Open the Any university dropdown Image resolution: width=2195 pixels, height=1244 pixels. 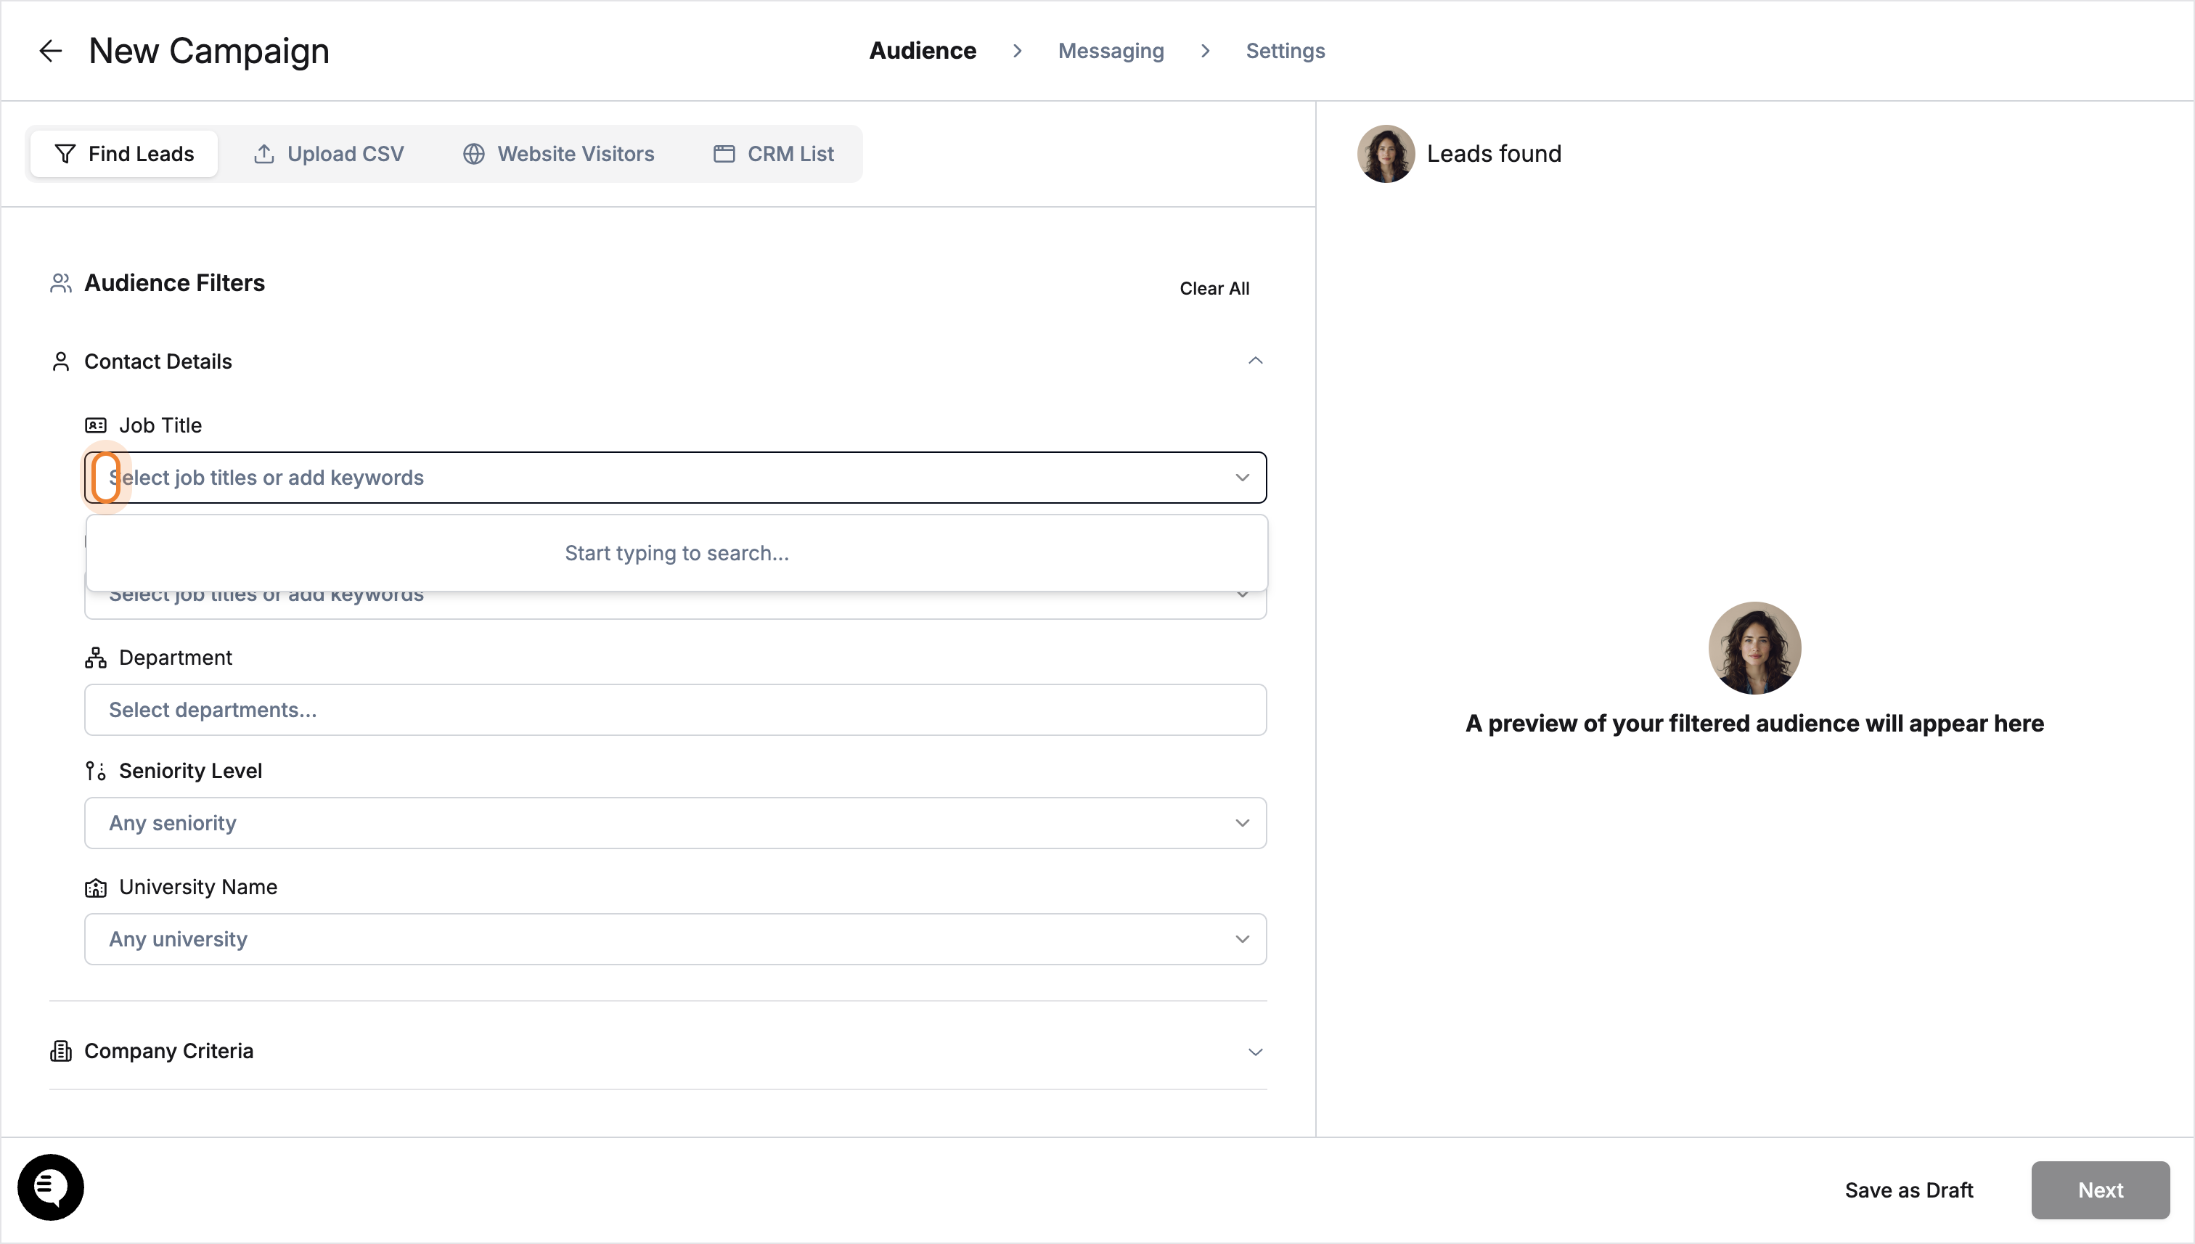pos(675,940)
